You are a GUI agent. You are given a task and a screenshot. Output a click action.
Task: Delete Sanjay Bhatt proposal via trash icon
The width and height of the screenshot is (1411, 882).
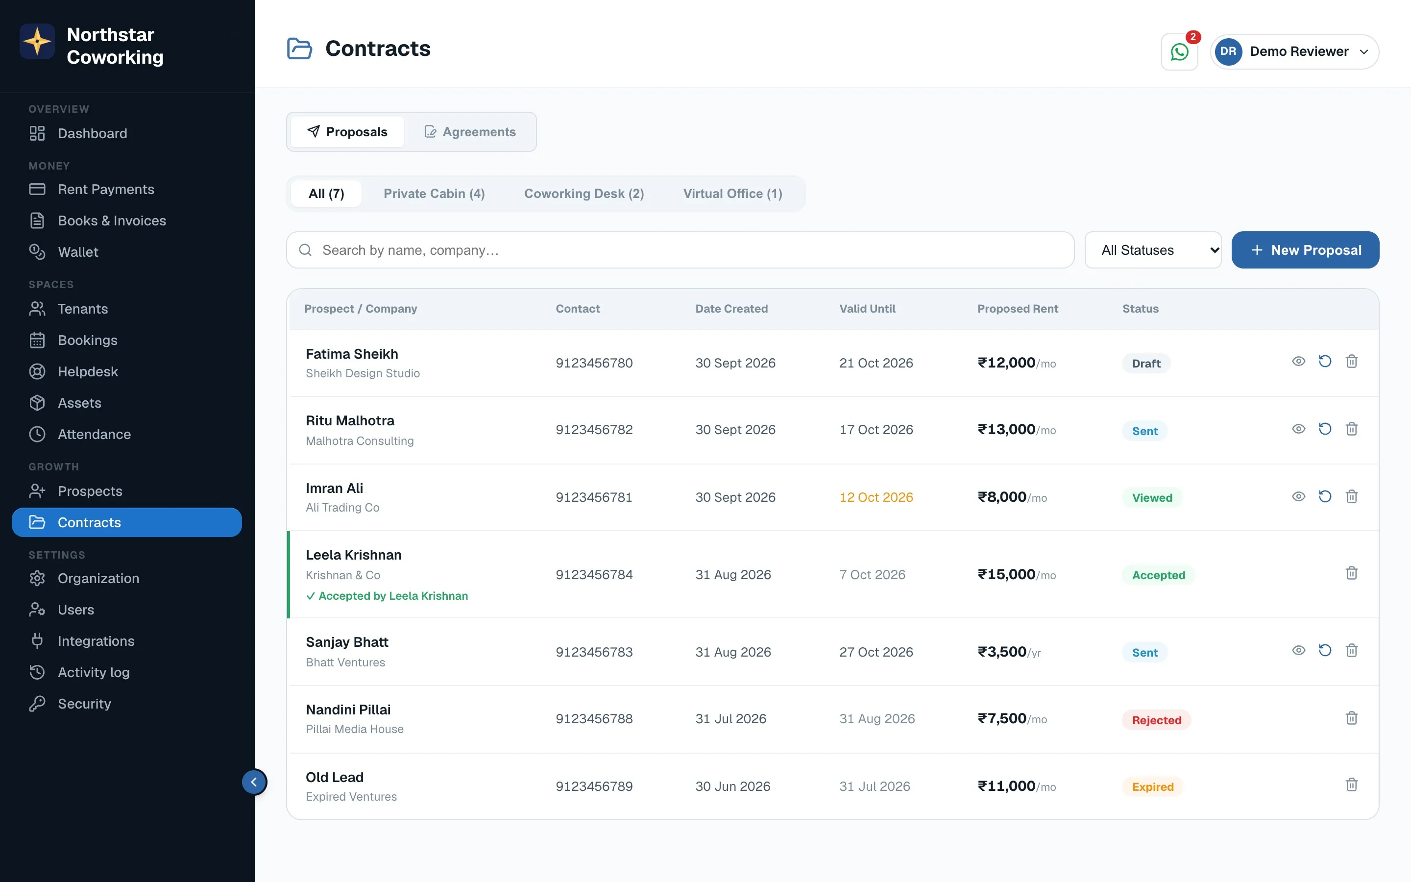pos(1352,651)
